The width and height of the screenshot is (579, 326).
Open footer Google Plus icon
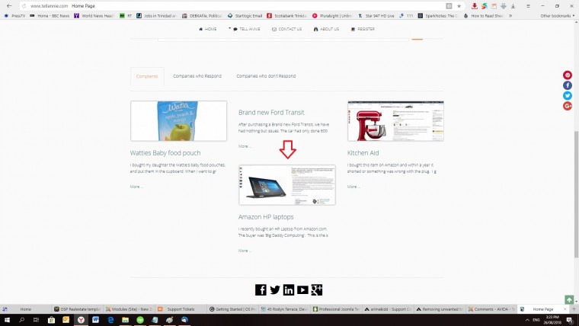317,289
